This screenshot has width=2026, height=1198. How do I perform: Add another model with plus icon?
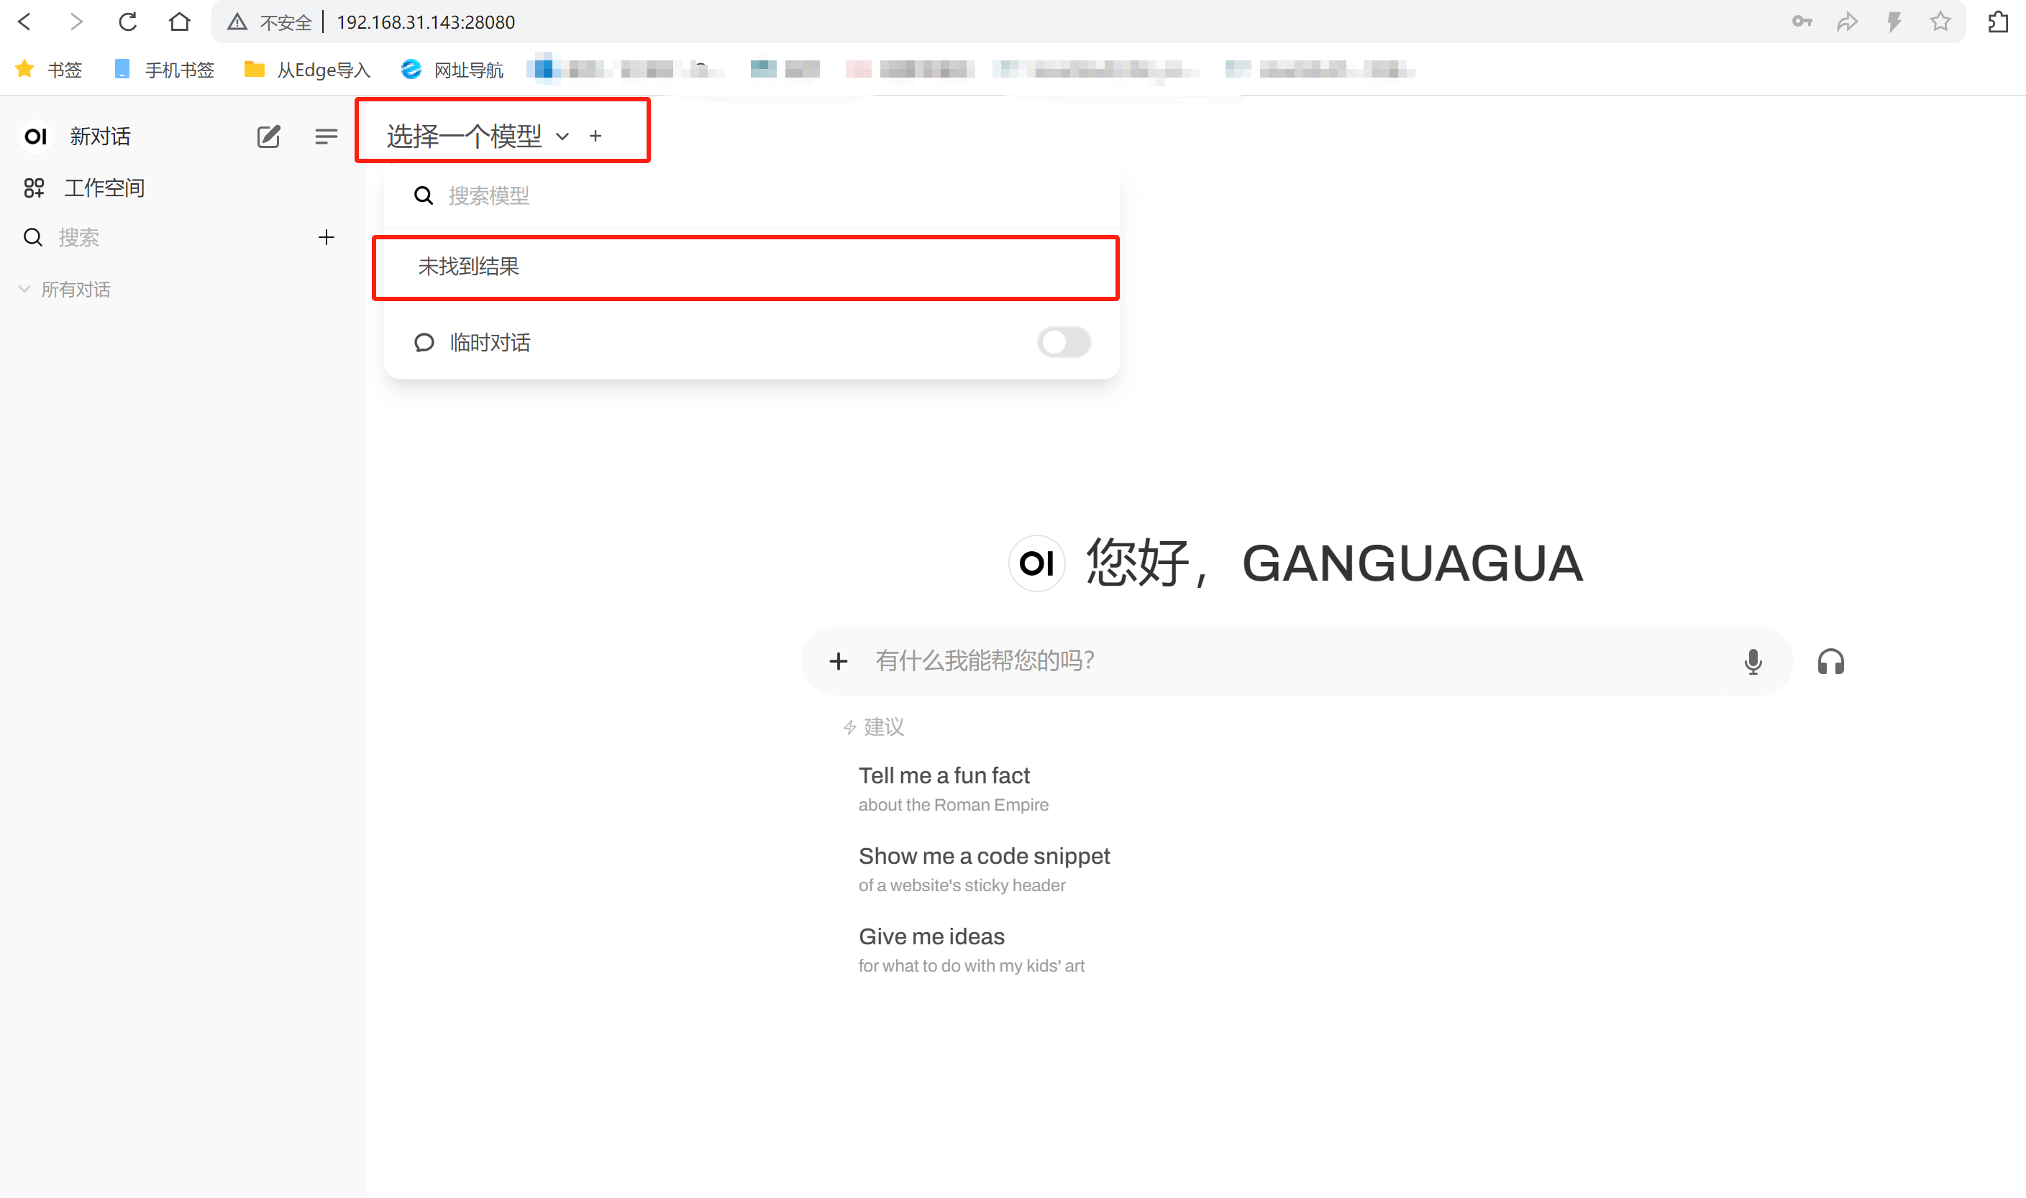click(x=596, y=137)
